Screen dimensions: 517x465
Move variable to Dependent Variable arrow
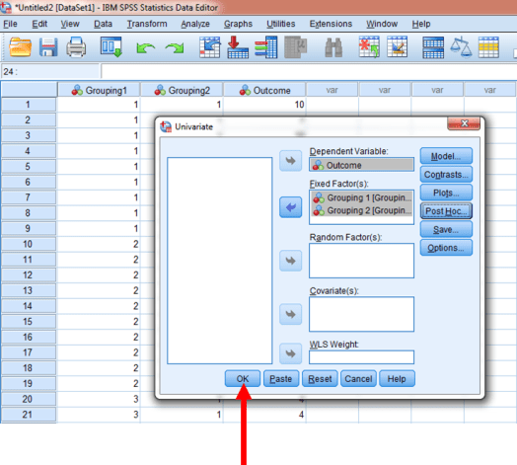(x=290, y=161)
